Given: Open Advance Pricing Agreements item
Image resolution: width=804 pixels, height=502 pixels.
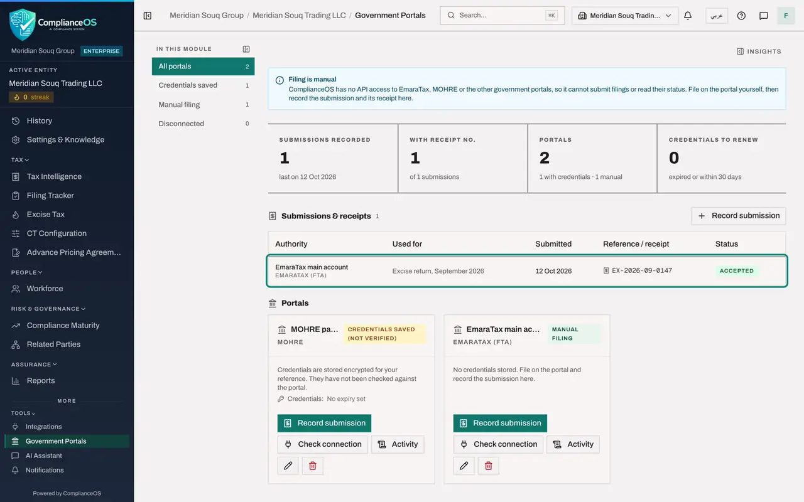Looking at the screenshot, I should point(67,252).
